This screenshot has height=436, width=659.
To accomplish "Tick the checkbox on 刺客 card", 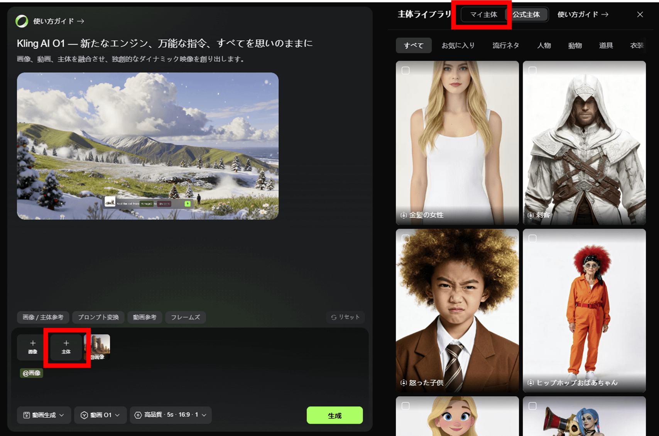I will 532,71.
